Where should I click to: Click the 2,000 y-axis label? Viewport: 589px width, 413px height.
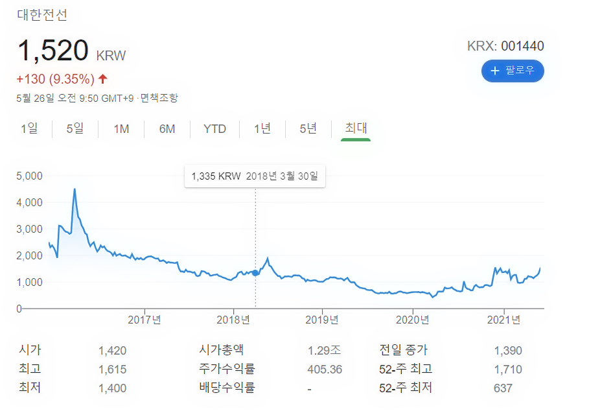click(29, 255)
